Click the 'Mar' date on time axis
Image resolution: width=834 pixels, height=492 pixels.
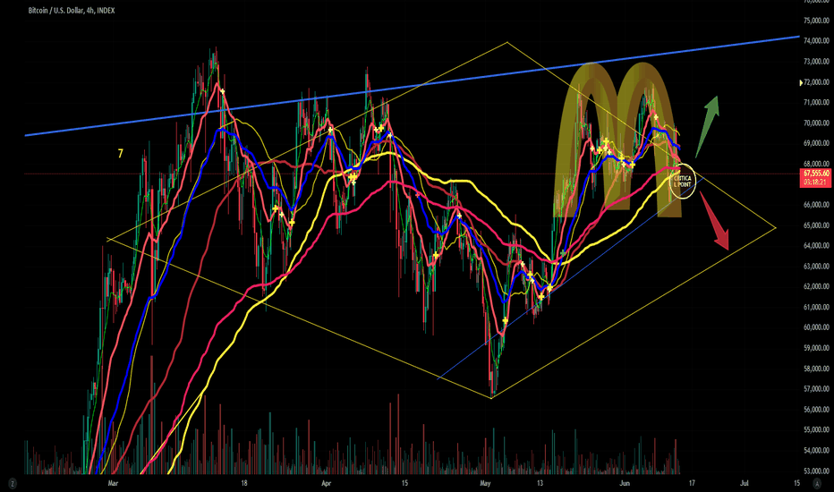[x=113, y=483]
